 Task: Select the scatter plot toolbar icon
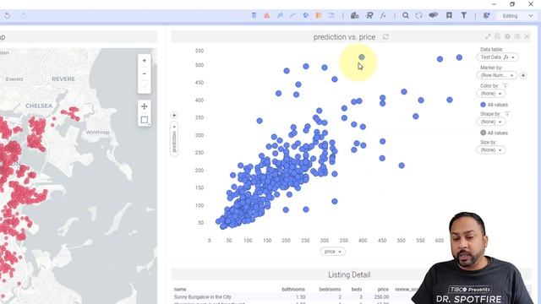[280, 15]
